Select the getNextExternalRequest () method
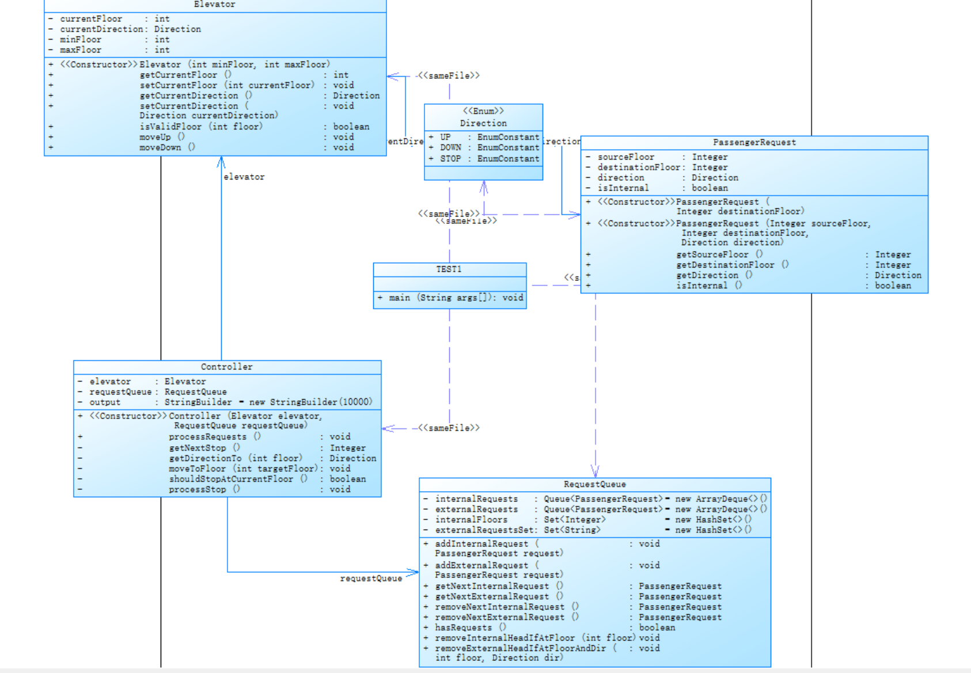Image resolution: width=971 pixels, height=673 pixels. 572,596
